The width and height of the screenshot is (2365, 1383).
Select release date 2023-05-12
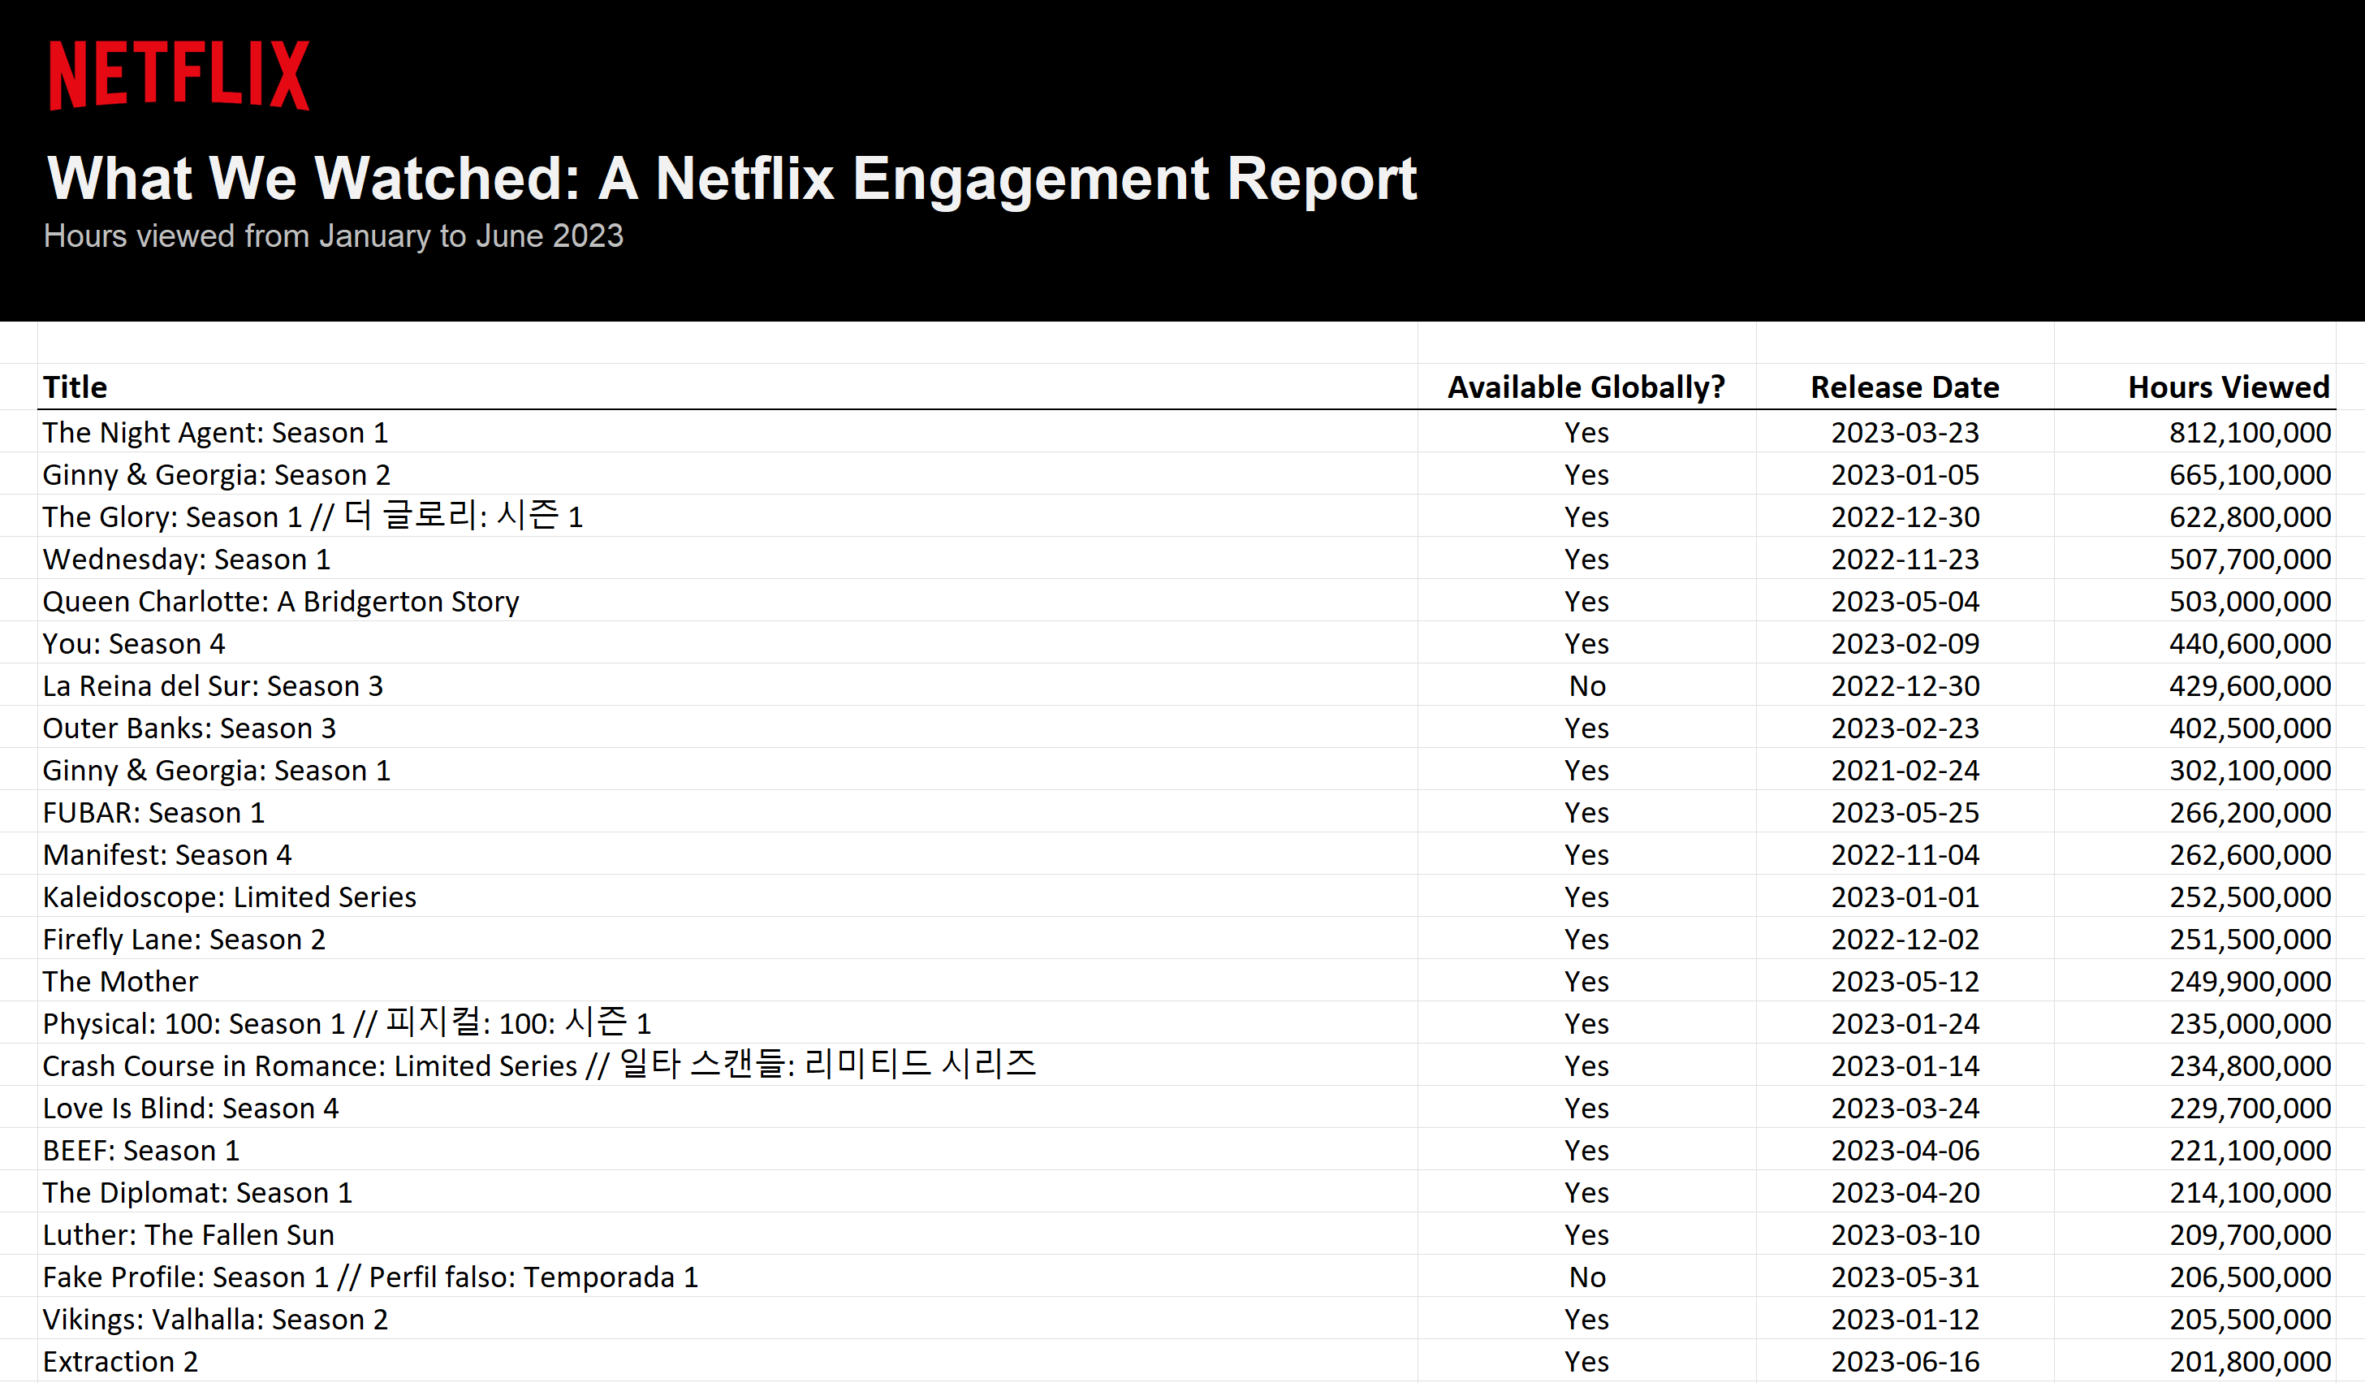pos(1905,982)
